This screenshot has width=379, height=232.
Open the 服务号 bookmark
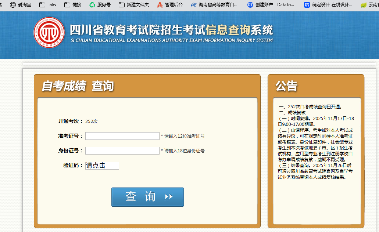click(x=100, y=5)
